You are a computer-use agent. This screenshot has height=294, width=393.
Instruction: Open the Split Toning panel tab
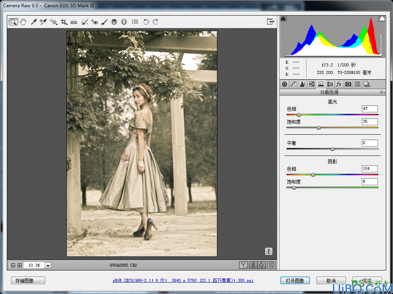(321, 84)
